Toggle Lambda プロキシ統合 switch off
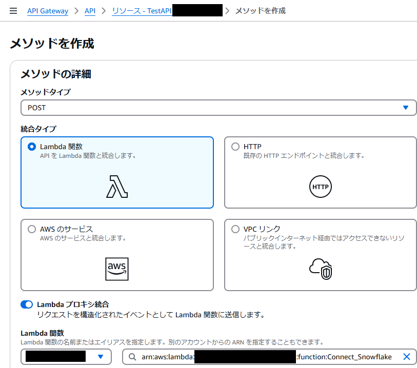The image size is (417, 368). pyautogui.click(x=27, y=304)
